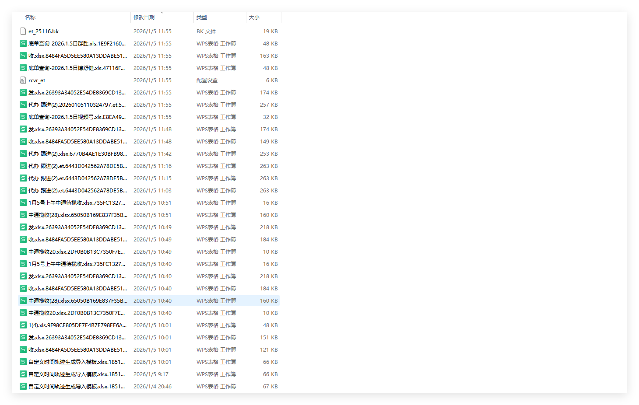The image size is (639, 405).
Task: Click the 类型 column header
Action: [x=202, y=17]
